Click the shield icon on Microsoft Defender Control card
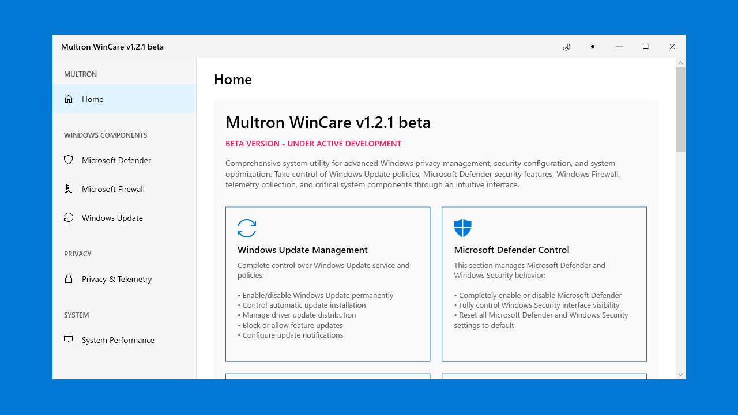Screen dimensions: 738x415 (463, 228)
